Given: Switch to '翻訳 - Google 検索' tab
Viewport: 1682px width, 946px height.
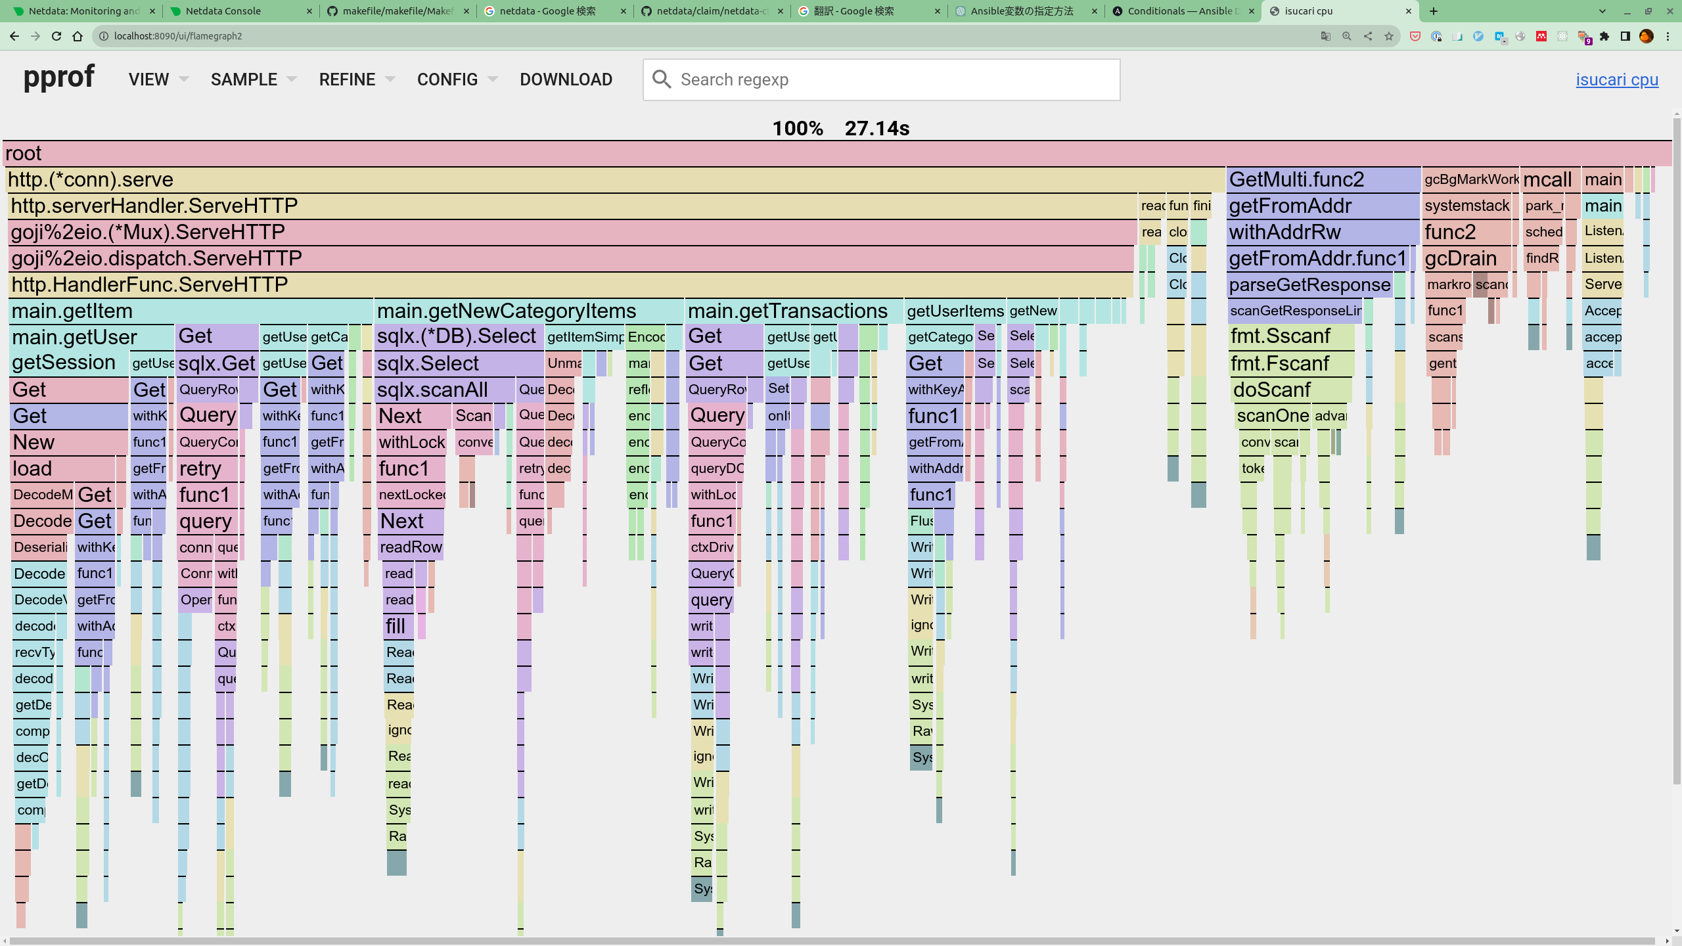Looking at the screenshot, I should pyautogui.click(x=869, y=11).
